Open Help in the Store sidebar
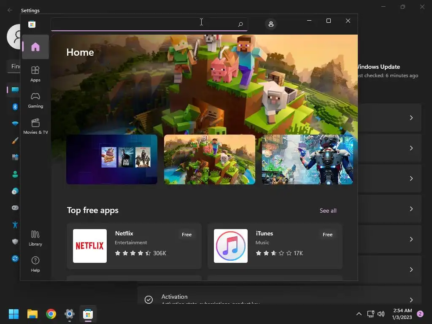The height and width of the screenshot is (324, 432). click(x=35, y=264)
